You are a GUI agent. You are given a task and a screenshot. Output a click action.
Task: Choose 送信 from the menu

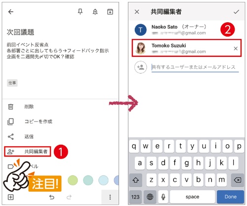pyautogui.click(x=29, y=136)
